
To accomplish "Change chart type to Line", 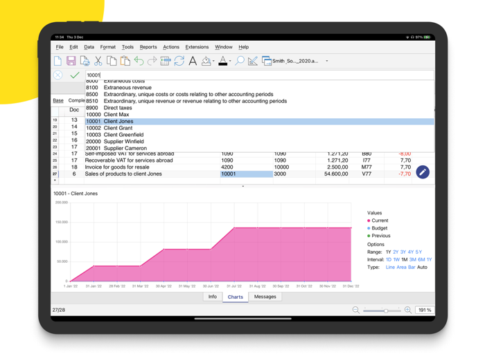I will point(390,268).
